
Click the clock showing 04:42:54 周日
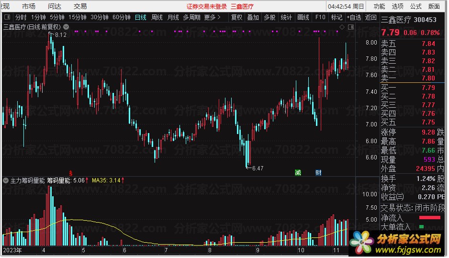coord(346,6)
